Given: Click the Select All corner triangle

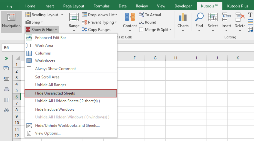Looking at the screenshot, I should click(18, 58).
